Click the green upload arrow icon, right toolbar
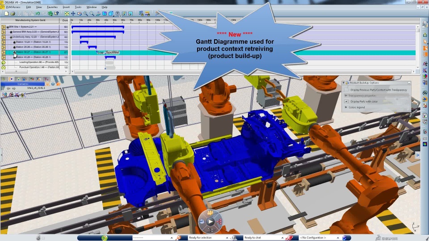The image size is (429, 241). (425, 34)
